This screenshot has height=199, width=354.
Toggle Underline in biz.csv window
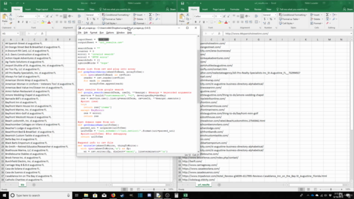point(27,22)
